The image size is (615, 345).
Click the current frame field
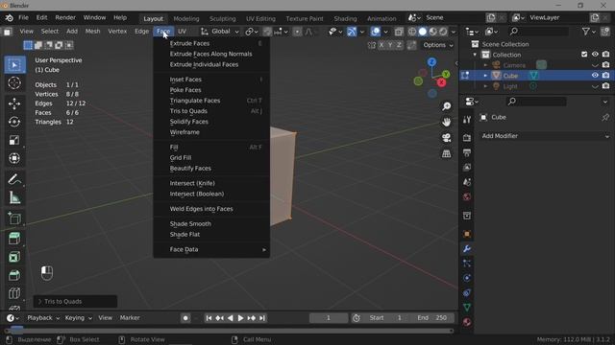coord(329,318)
